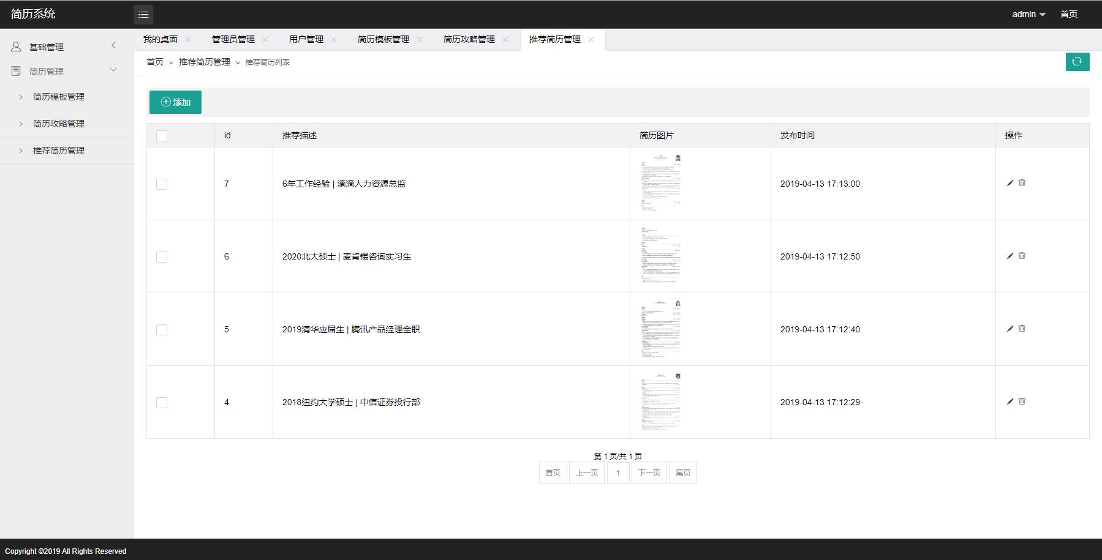Image resolution: width=1102 pixels, height=560 pixels.
Task: Click the document icon beside 简历管理
Action: (x=16, y=71)
